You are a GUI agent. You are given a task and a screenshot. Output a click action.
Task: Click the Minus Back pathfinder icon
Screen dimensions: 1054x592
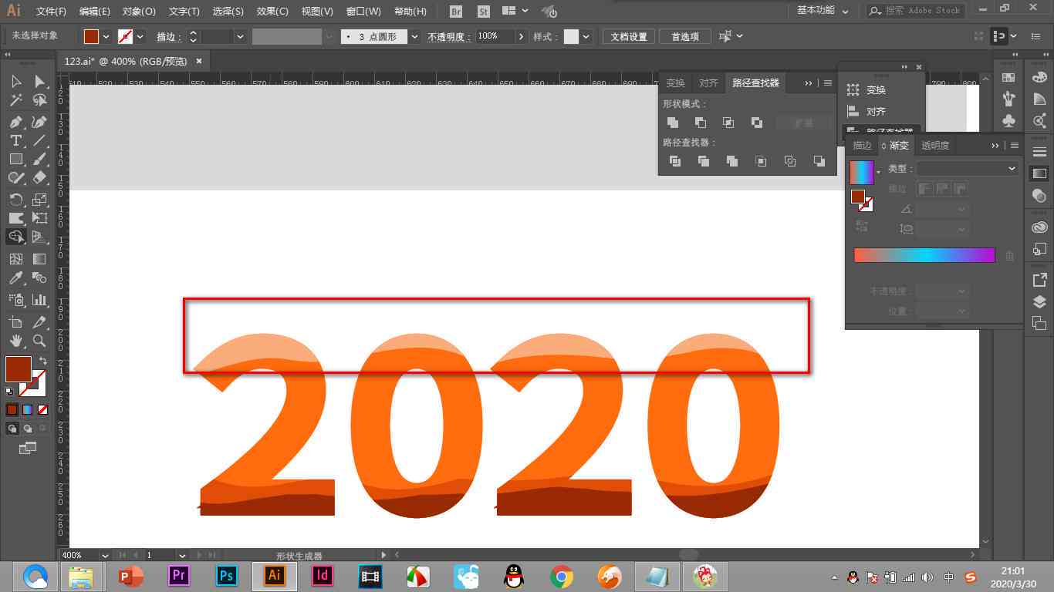(819, 161)
